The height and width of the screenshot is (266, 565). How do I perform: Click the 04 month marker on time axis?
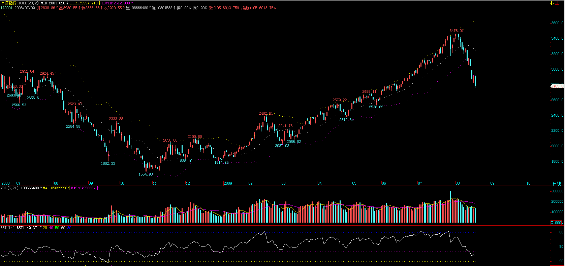[319, 184]
